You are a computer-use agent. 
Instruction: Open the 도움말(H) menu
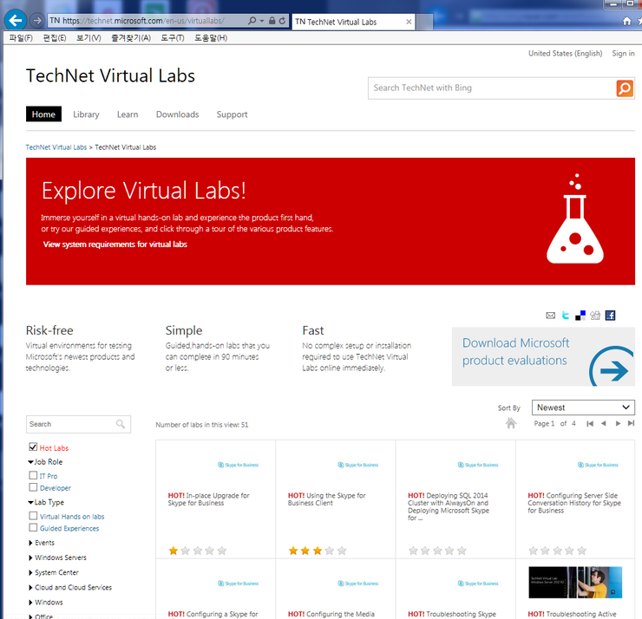[211, 38]
